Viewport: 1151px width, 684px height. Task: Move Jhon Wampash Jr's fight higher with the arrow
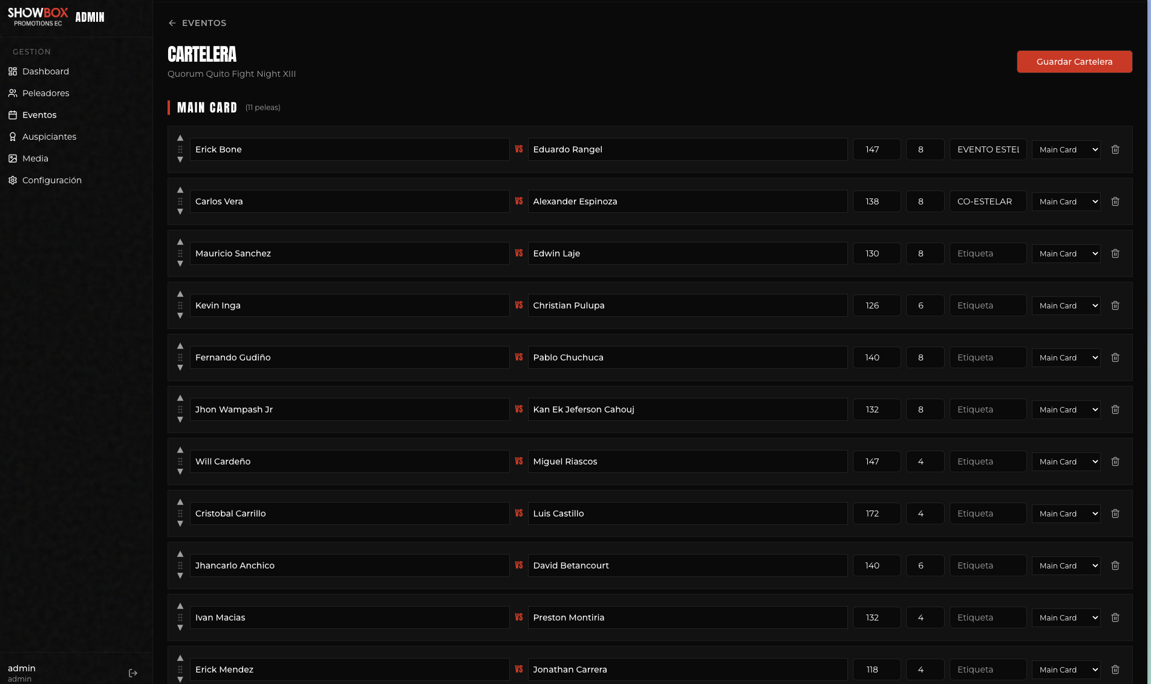pos(180,399)
